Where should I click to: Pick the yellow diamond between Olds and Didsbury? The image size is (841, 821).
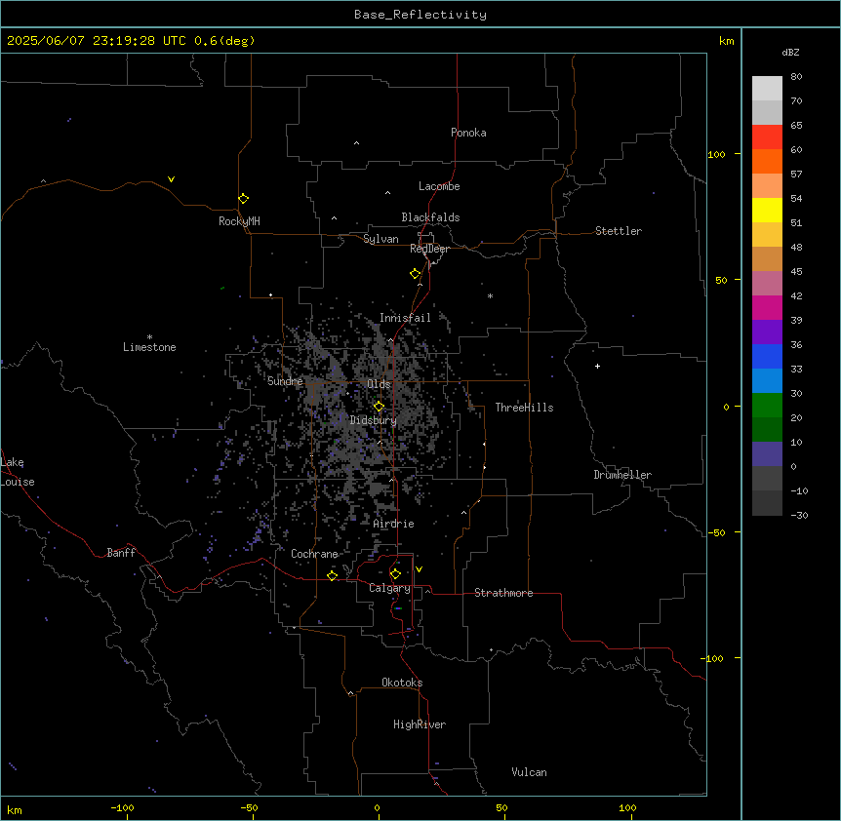(x=379, y=407)
